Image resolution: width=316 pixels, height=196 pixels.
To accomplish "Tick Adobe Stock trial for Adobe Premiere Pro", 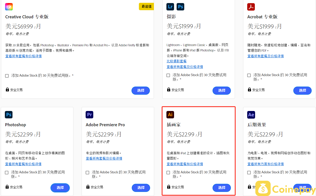I will coord(87,173).
